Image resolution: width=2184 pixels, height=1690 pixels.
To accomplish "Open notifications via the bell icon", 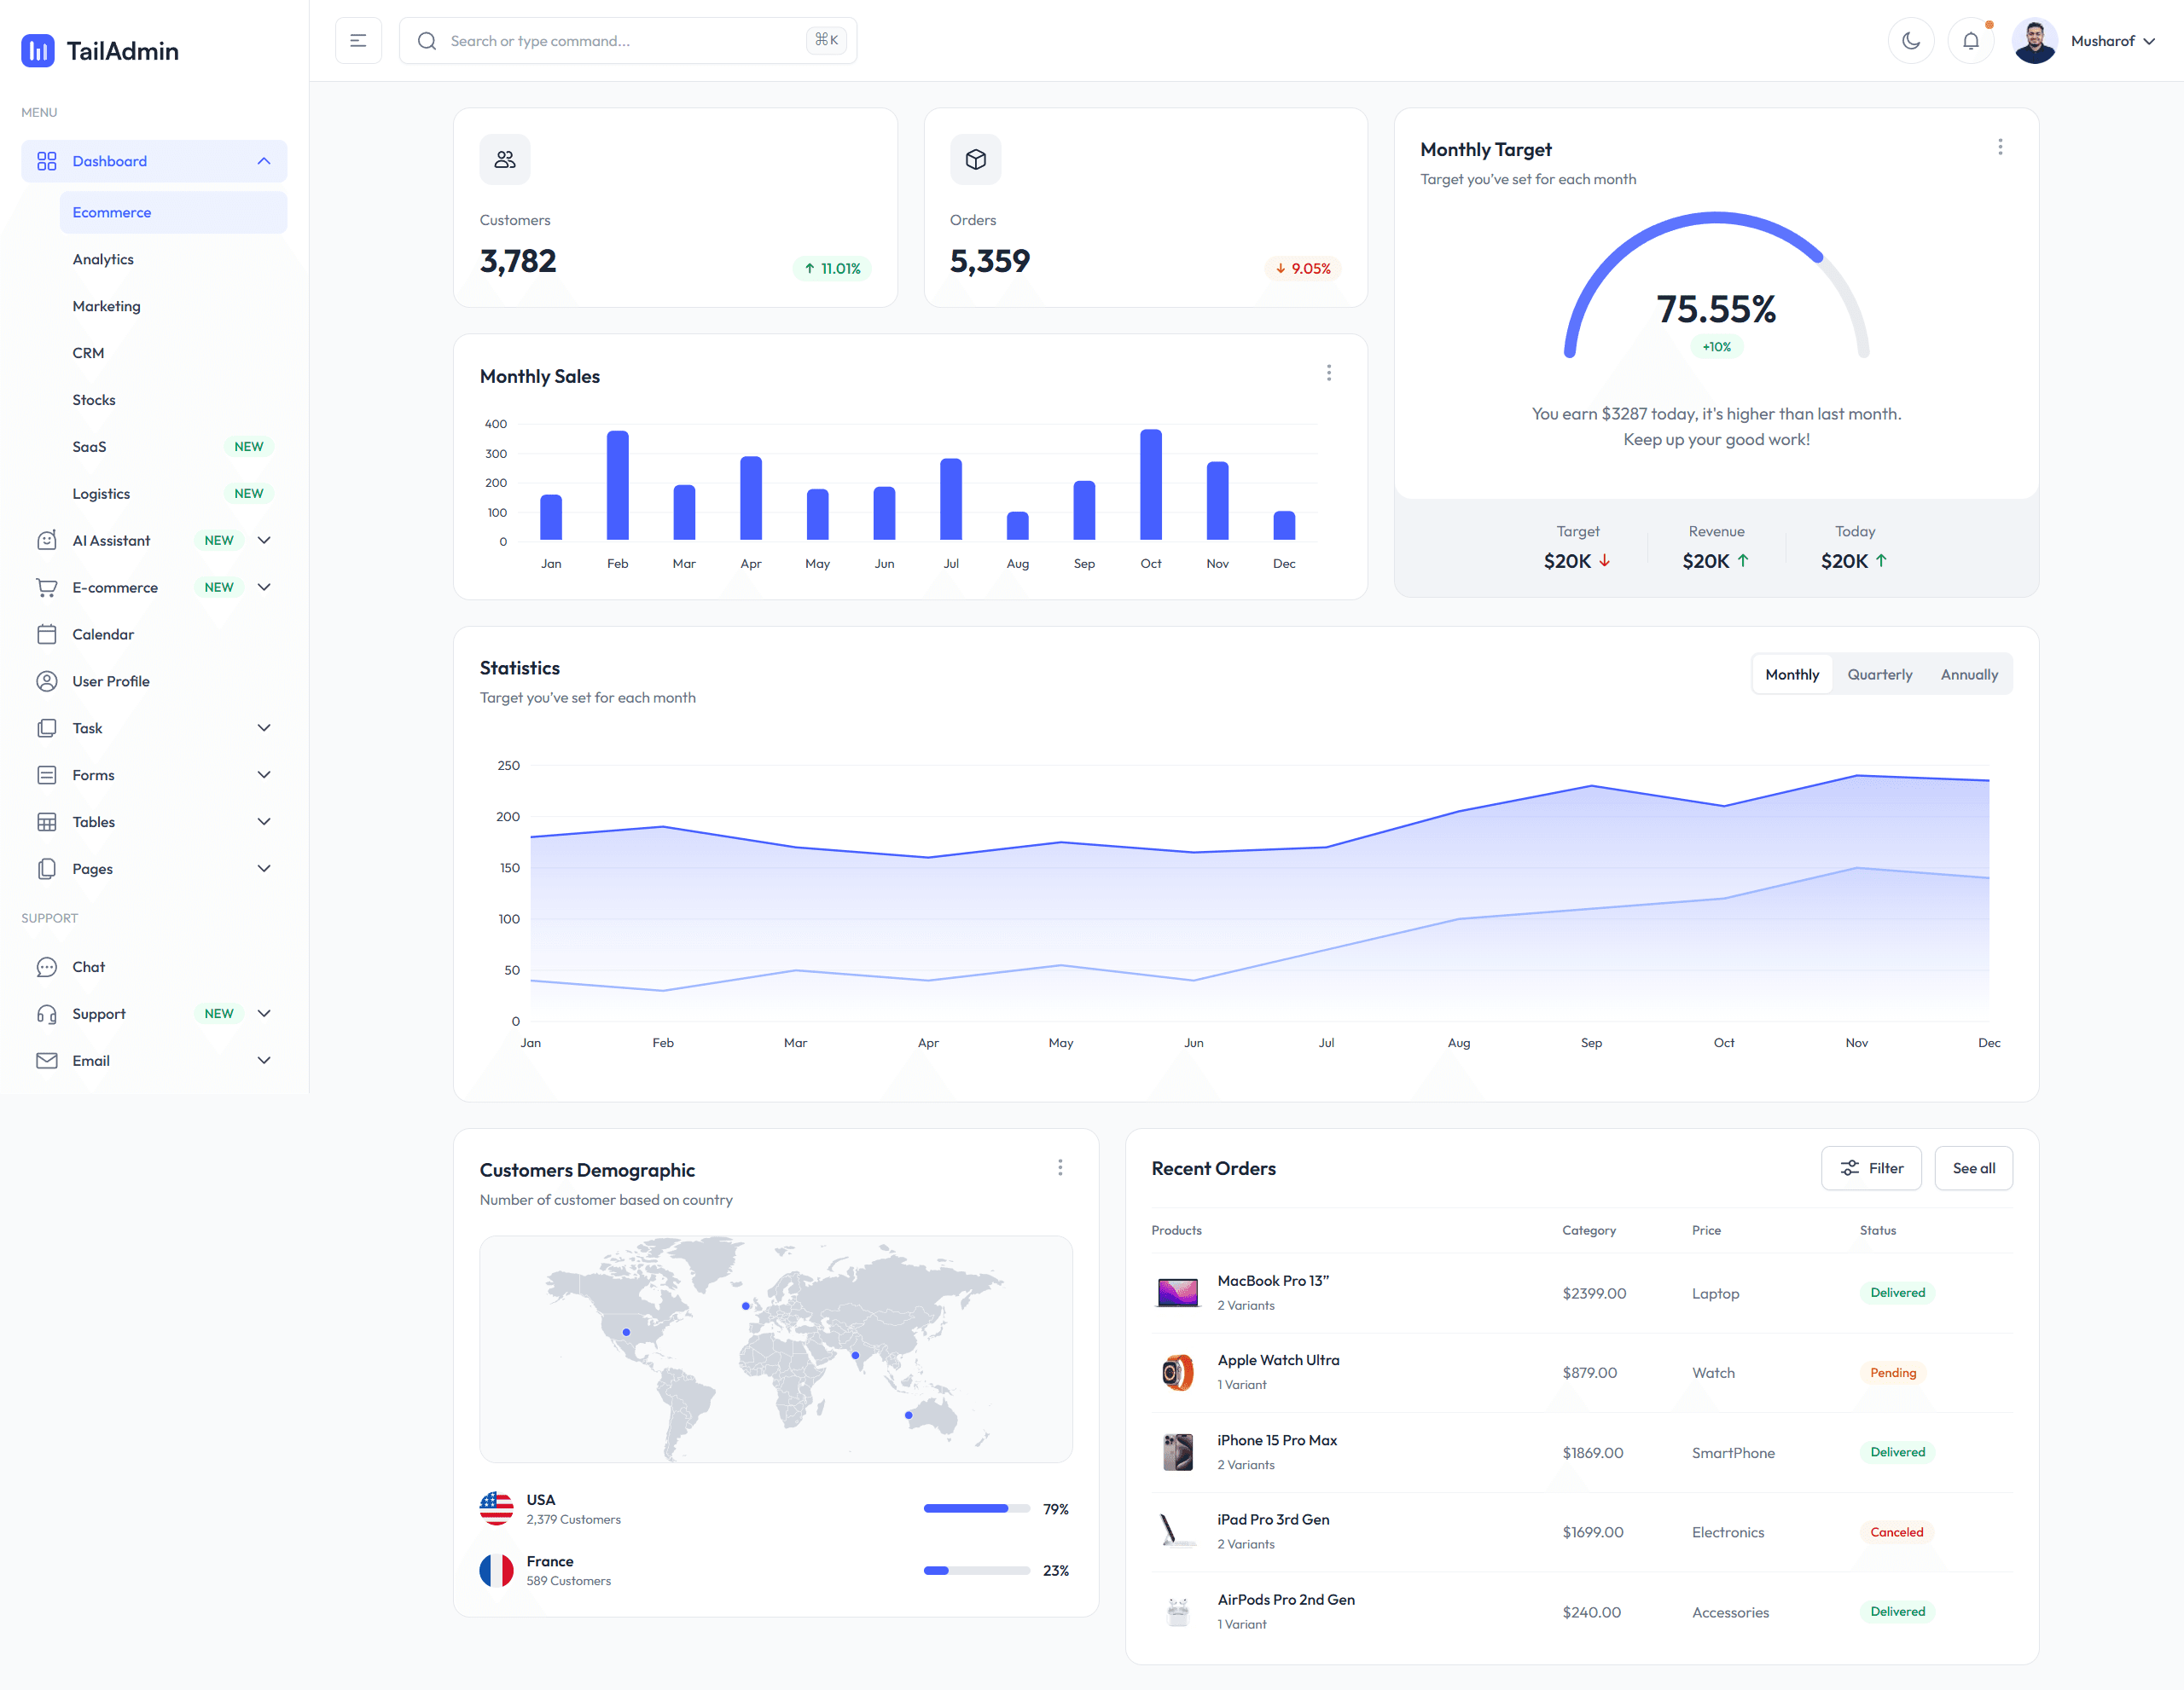I will point(1971,40).
